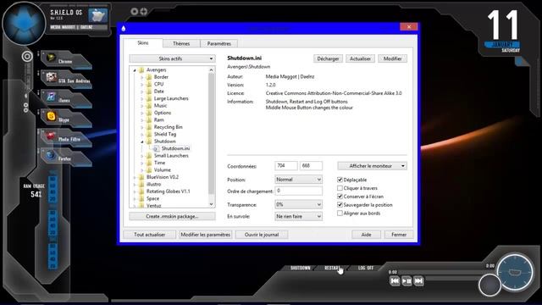The width and height of the screenshot is (542, 305).
Task: Launch Chrome from the desktop launcher
Action: (x=66, y=60)
